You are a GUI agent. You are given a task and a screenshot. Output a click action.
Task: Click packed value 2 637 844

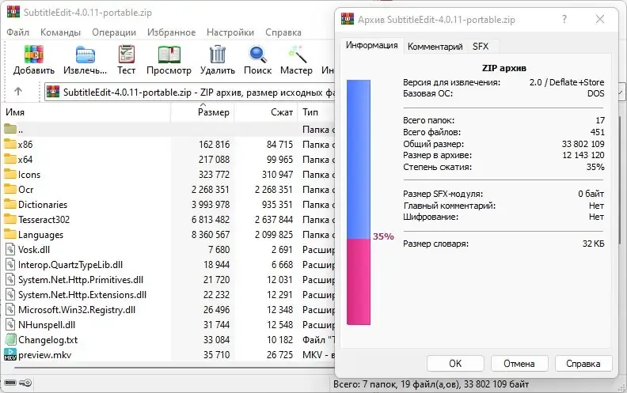(x=273, y=219)
